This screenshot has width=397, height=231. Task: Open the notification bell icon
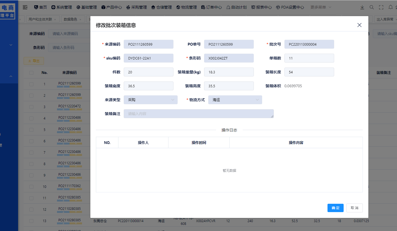(391, 7)
